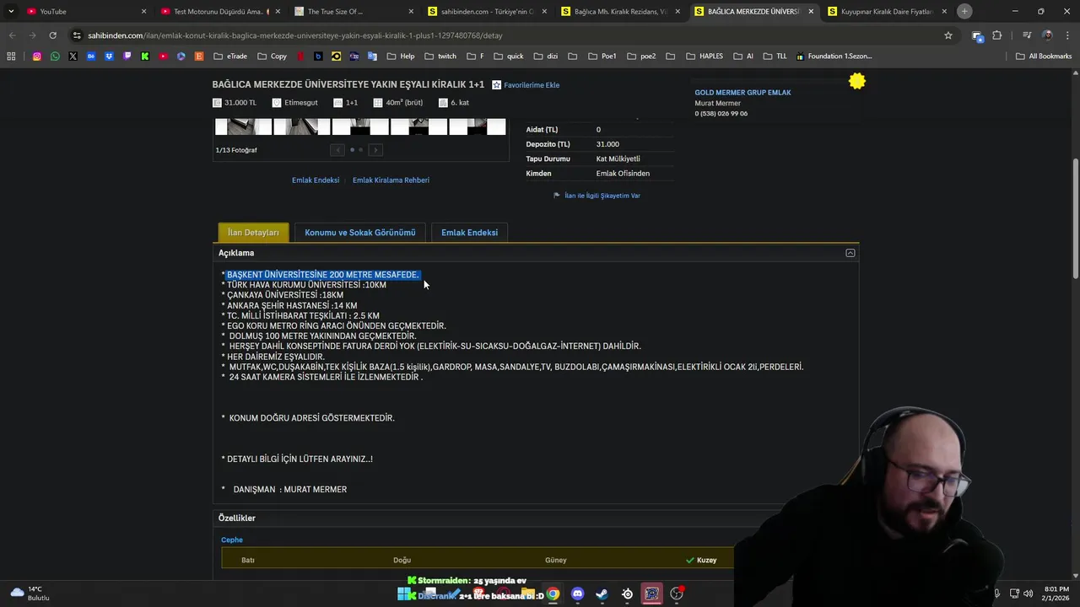The height and width of the screenshot is (607, 1080).
Task: Click the Kuzey facade checked item
Action: click(x=701, y=560)
